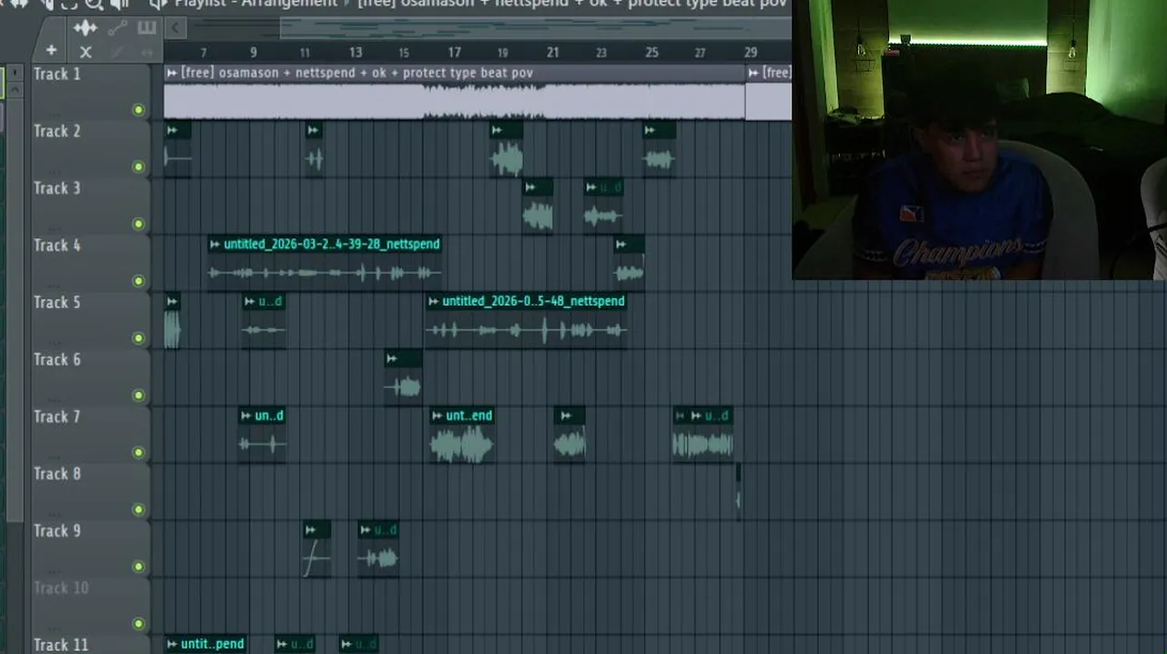The width and height of the screenshot is (1167, 654).
Task: Select the pattern clips focus icon
Action: coord(146,28)
